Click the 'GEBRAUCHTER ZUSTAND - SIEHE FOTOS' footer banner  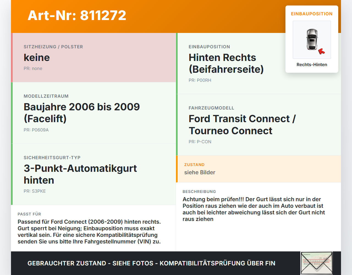[x=151, y=263]
